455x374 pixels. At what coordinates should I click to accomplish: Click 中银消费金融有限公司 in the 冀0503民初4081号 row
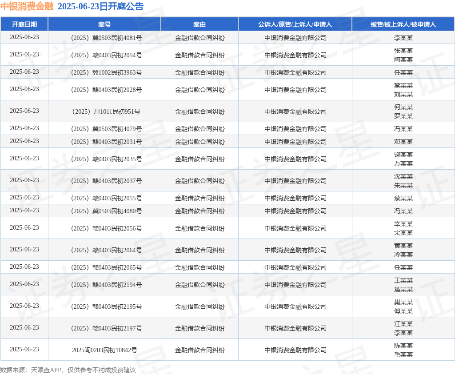[x=295, y=38]
